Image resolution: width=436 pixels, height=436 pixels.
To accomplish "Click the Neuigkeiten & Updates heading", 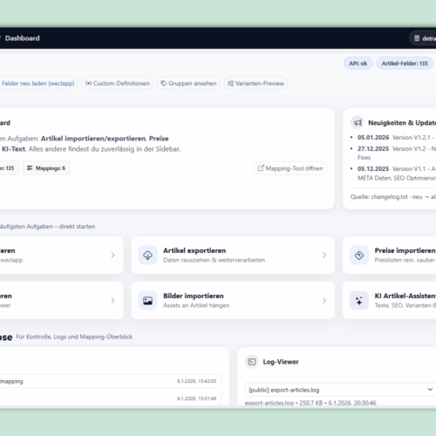I will [402, 123].
